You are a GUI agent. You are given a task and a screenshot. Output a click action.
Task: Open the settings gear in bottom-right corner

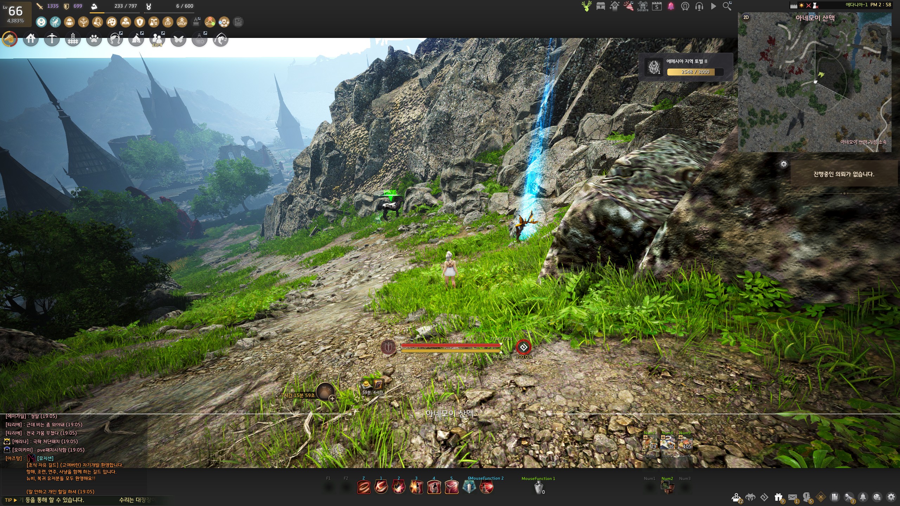click(x=891, y=497)
